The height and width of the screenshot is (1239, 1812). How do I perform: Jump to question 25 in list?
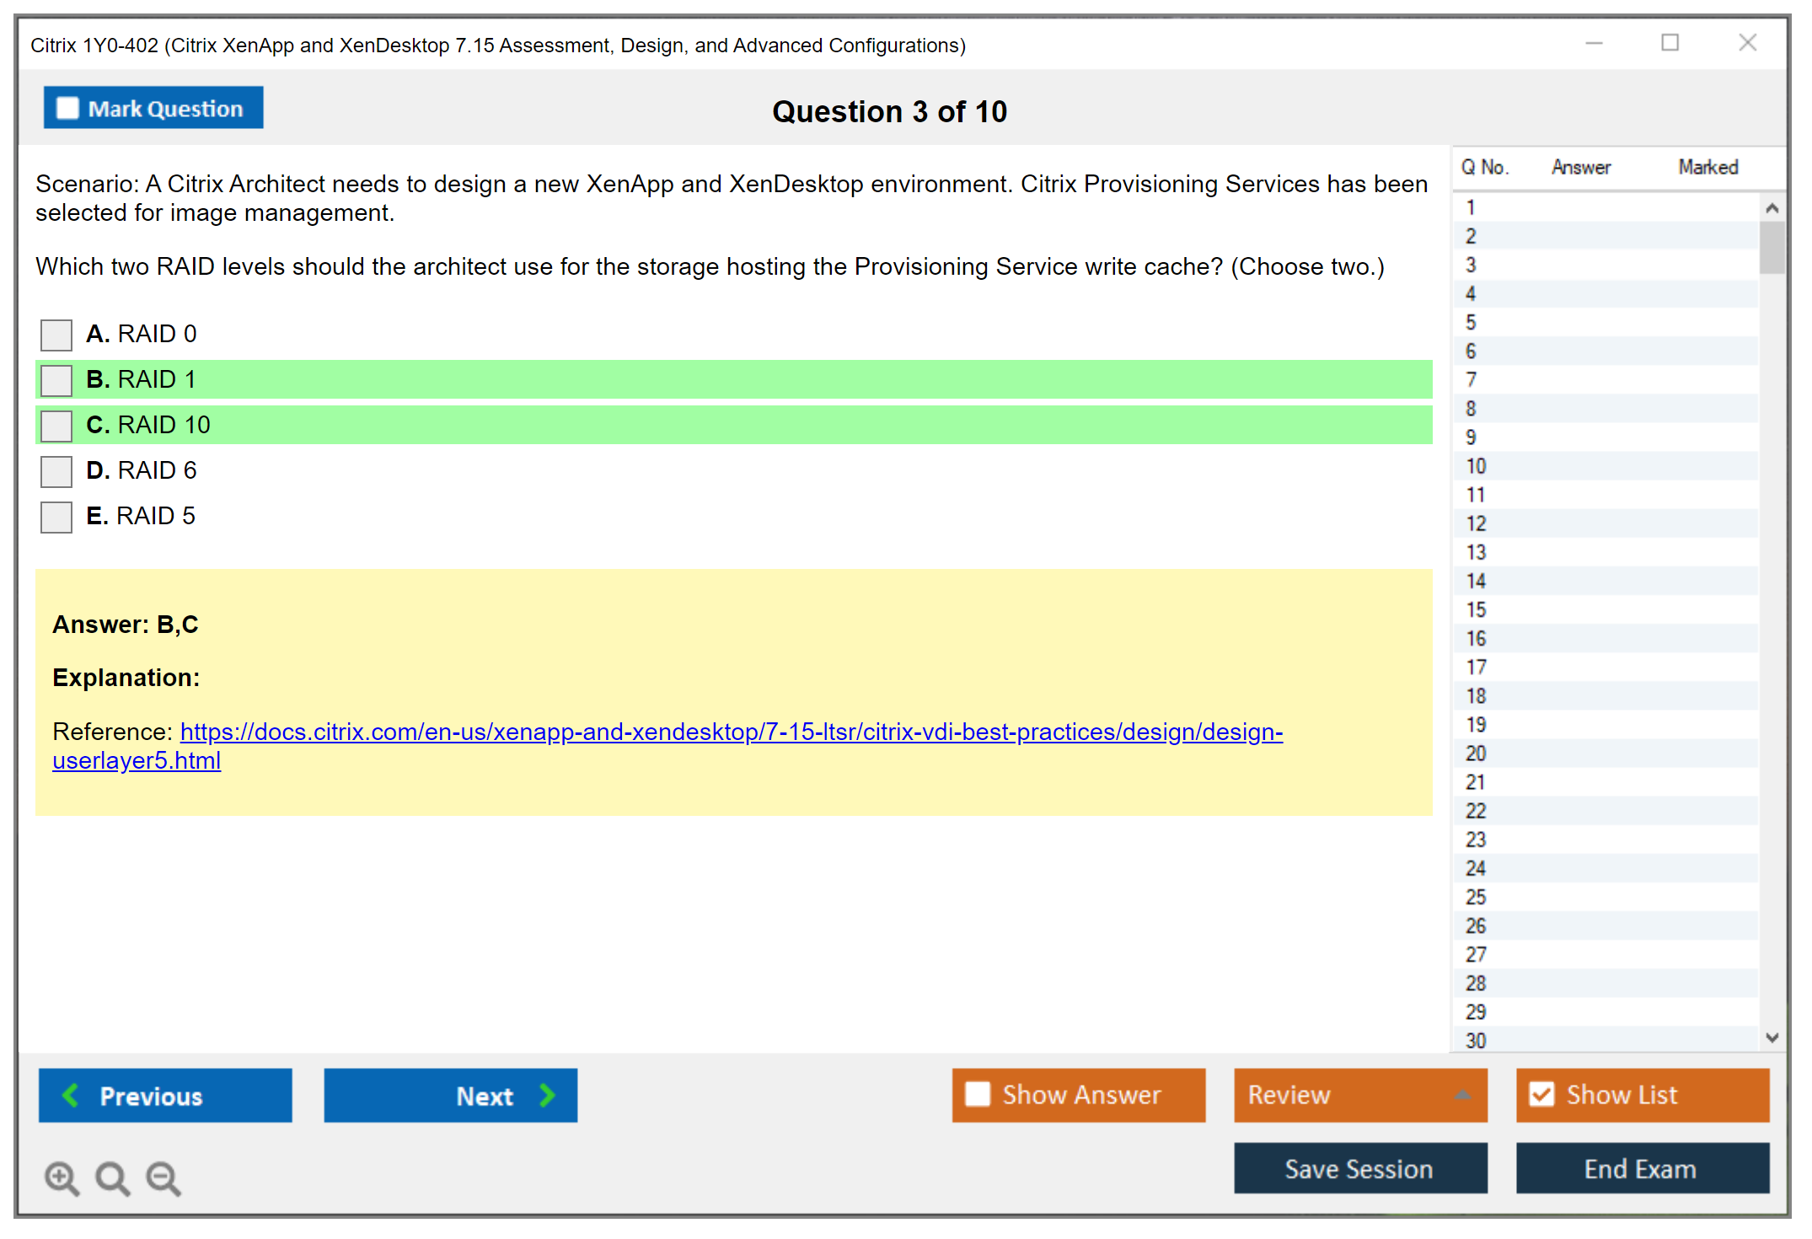coord(1476,897)
